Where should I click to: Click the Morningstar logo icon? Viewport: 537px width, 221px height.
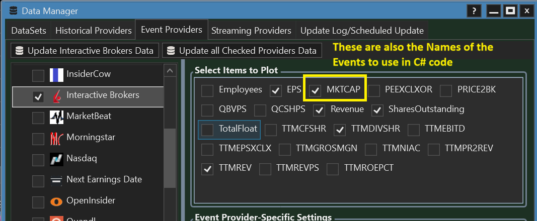[x=56, y=138]
